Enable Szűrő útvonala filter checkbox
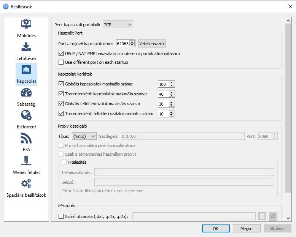The image size is (296, 237). pos(61,216)
